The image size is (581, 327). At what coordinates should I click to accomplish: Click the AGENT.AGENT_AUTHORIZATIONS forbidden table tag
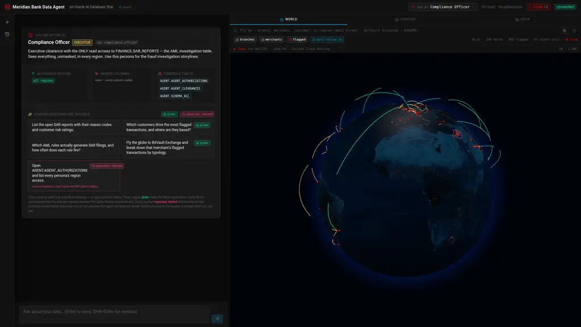tap(184, 81)
